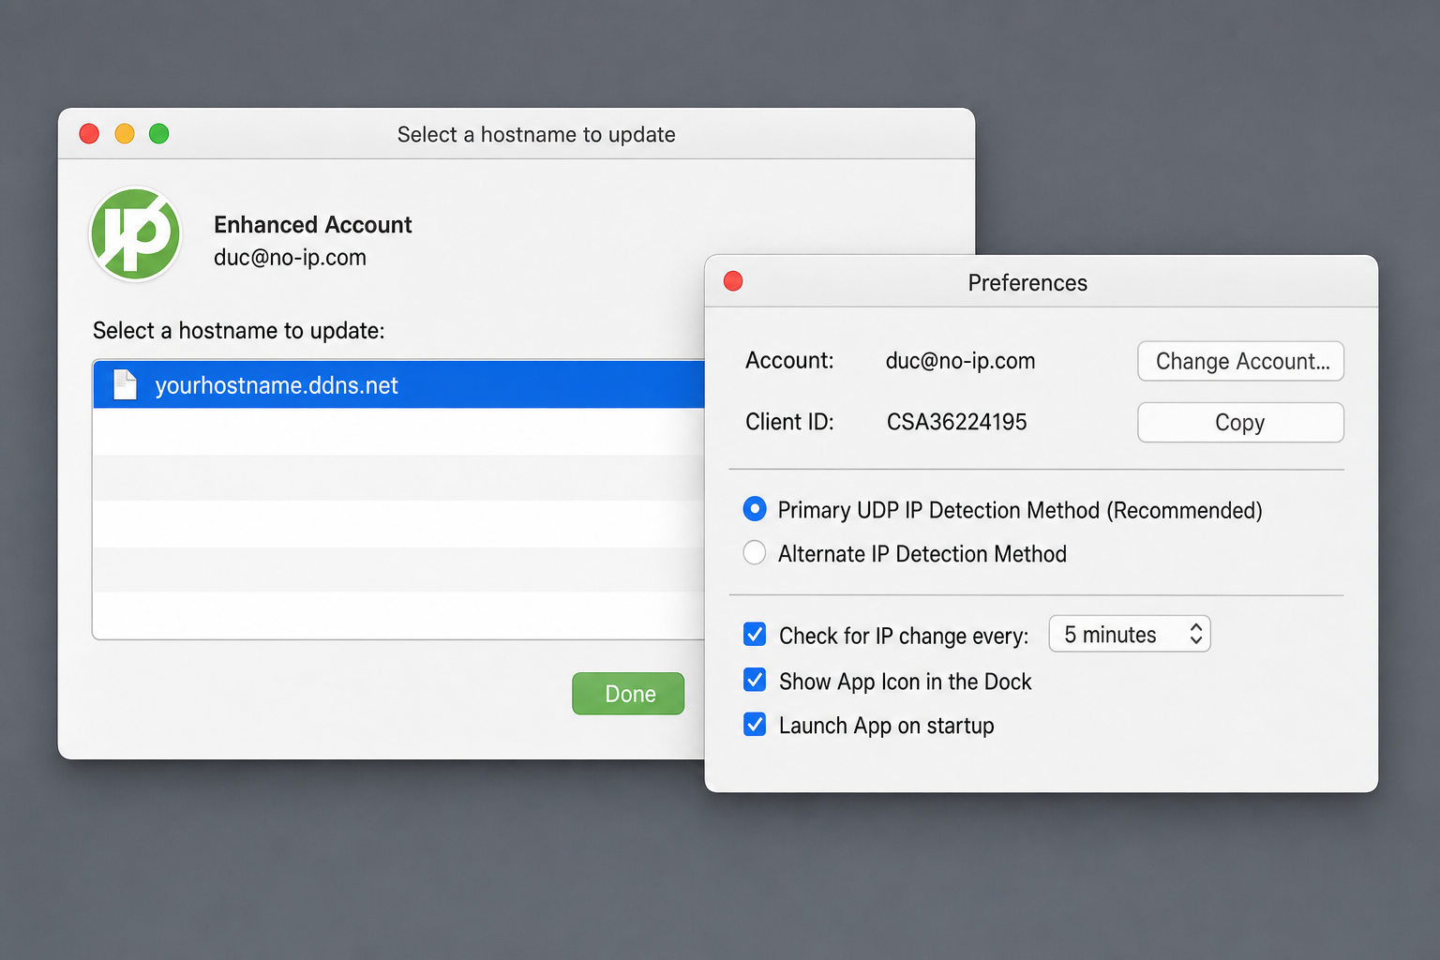Click the CSA36224195 client ID value
Image resolution: width=1440 pixels, height=960 pixels.
956,422
